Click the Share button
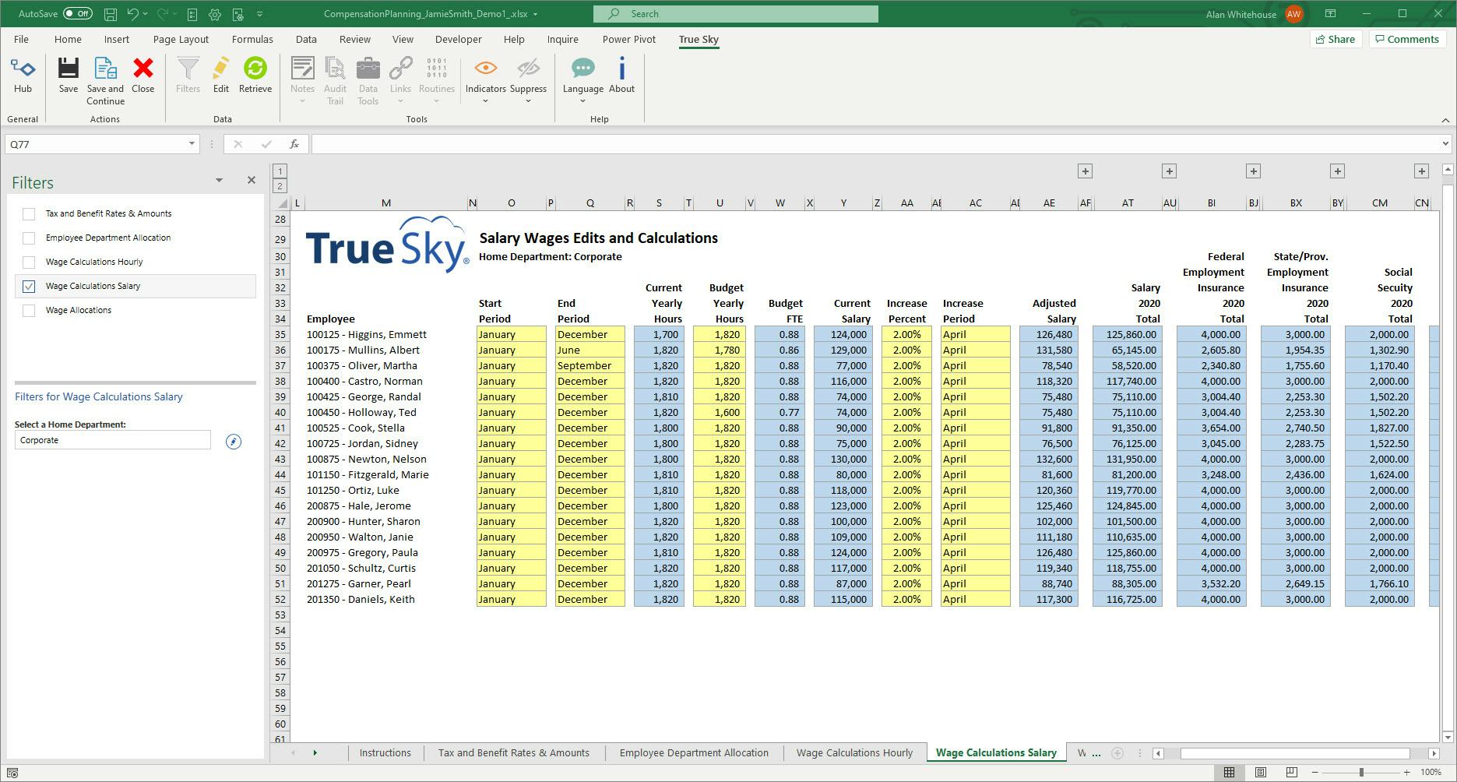This screenshot has height=782, width=1457. click(1335, 39)
